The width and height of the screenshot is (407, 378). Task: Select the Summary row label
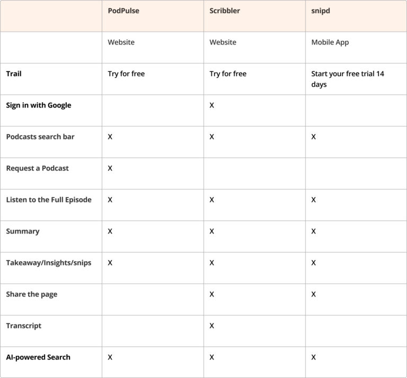tap(23, 231)
